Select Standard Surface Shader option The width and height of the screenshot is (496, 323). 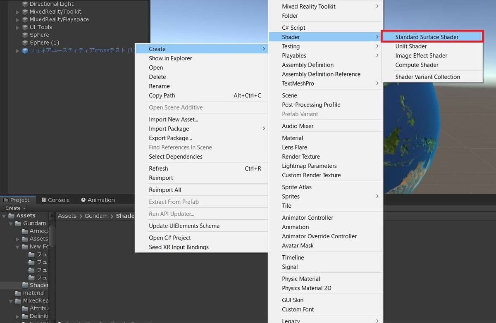pyautogui.click(x=432, y=37)
